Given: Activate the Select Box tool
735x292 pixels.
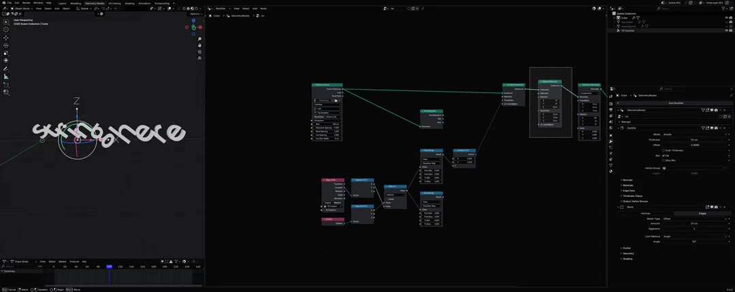Looking at the screenshot, I should [x=6, y=22].
